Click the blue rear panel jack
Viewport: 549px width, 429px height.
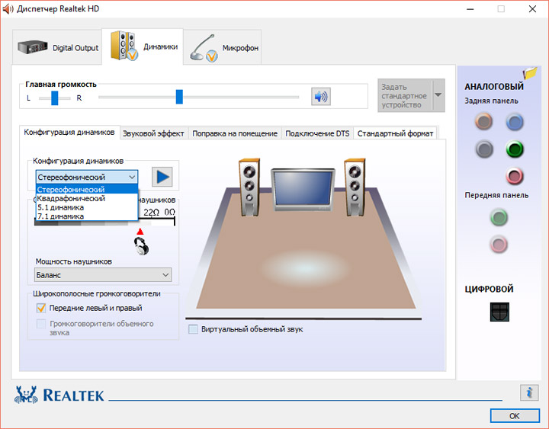pyautogui.click(x=515, y=122)
